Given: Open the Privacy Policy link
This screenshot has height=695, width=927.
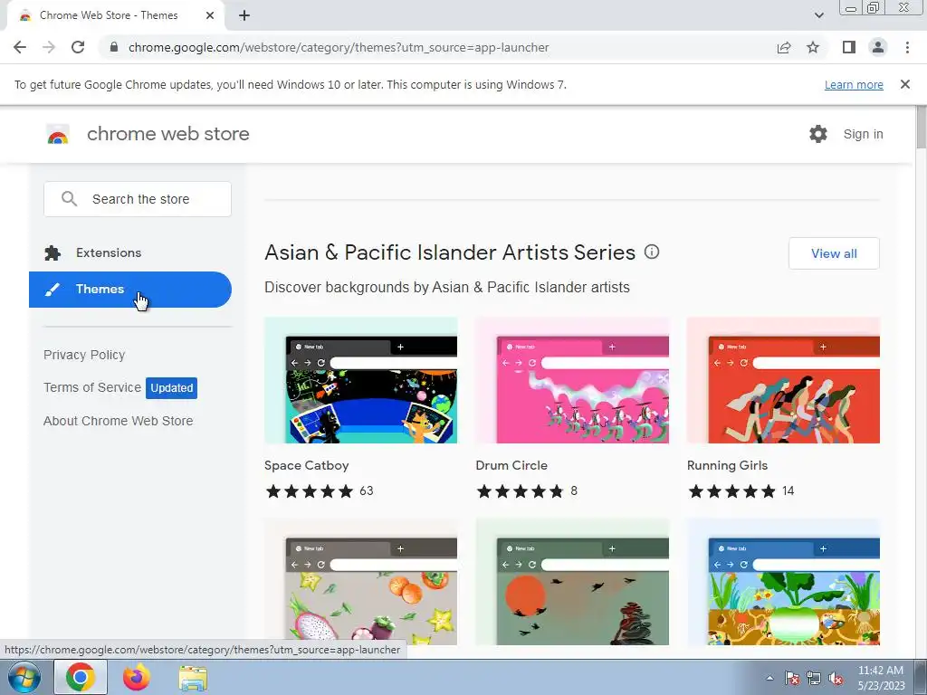Looking at the screenshot, I should (84, 355).
